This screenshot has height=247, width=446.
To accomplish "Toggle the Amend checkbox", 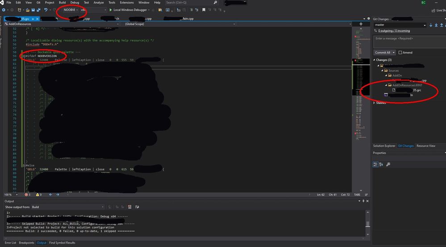I will [400, 52].
